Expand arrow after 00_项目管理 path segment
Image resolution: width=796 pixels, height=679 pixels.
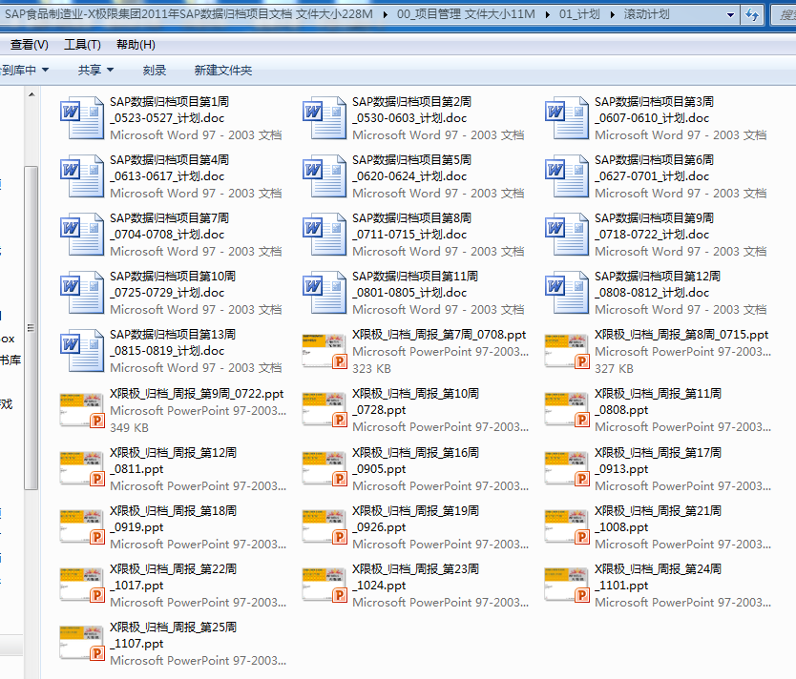point(547,14)
